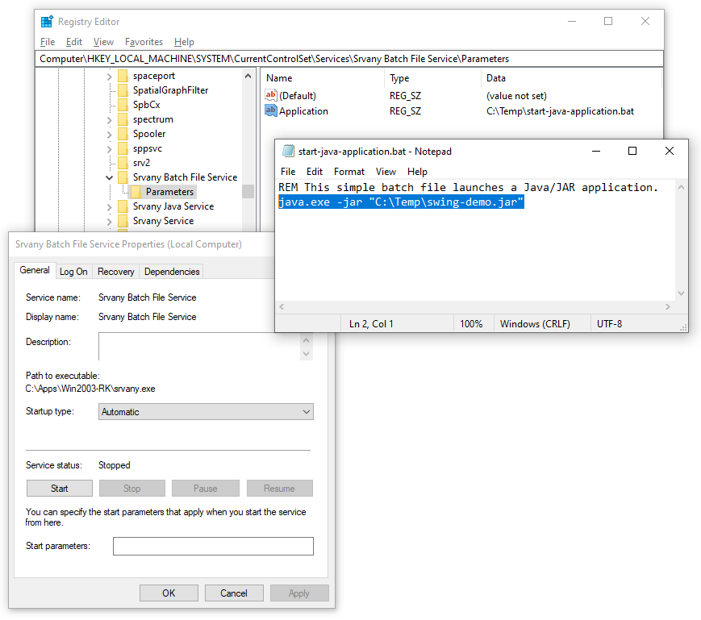Viewport: 701px width, 620px height.
Task: Expand the Spooler registry key
Action: pyautogui.click(x=110, y=135)
